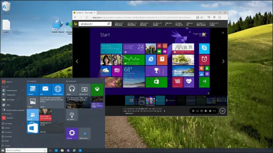The height and width of the screenshot is (153, 273).
Task: Open Internet Explorer from the taskbar
Action: [74, 150]
